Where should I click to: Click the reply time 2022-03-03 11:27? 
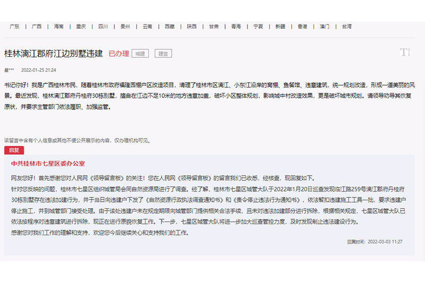[385, 242]
